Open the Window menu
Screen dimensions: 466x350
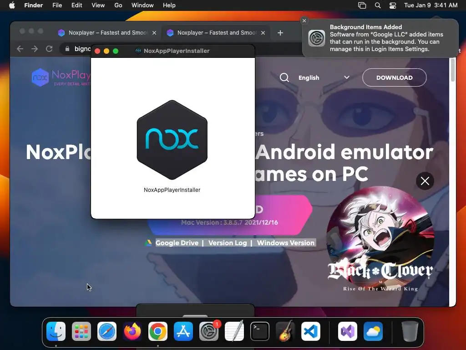tap(142, 5)
